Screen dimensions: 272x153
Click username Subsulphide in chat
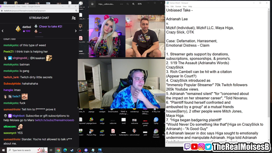click(12, 84)
